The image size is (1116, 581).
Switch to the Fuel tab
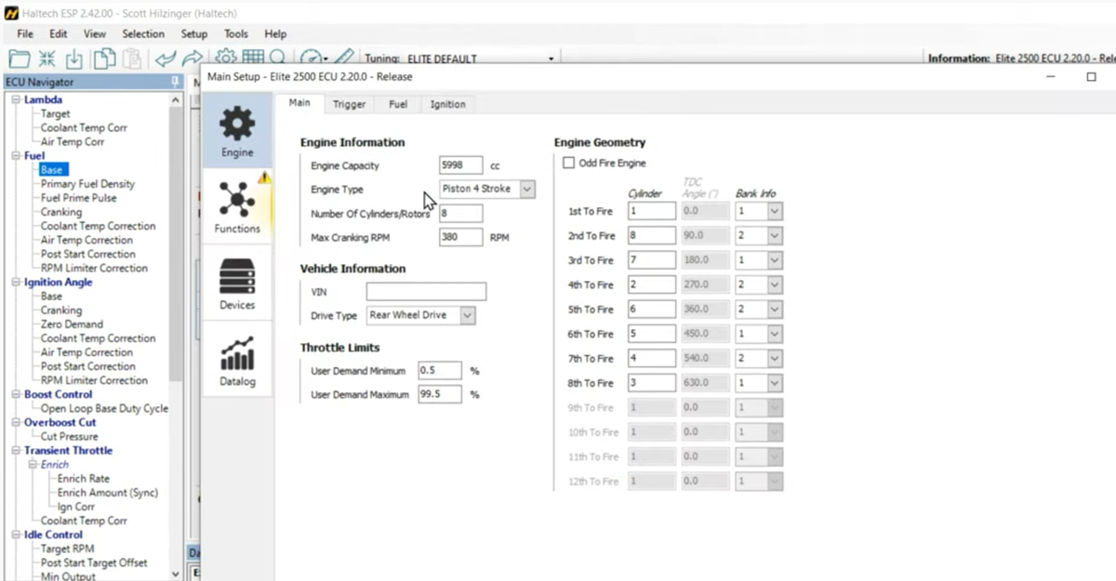(398, 104)
